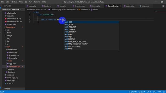The height and width of the screenshot is (93, 166).
Task: Switch to the index.php editor tab
Action: coord(32,6)
